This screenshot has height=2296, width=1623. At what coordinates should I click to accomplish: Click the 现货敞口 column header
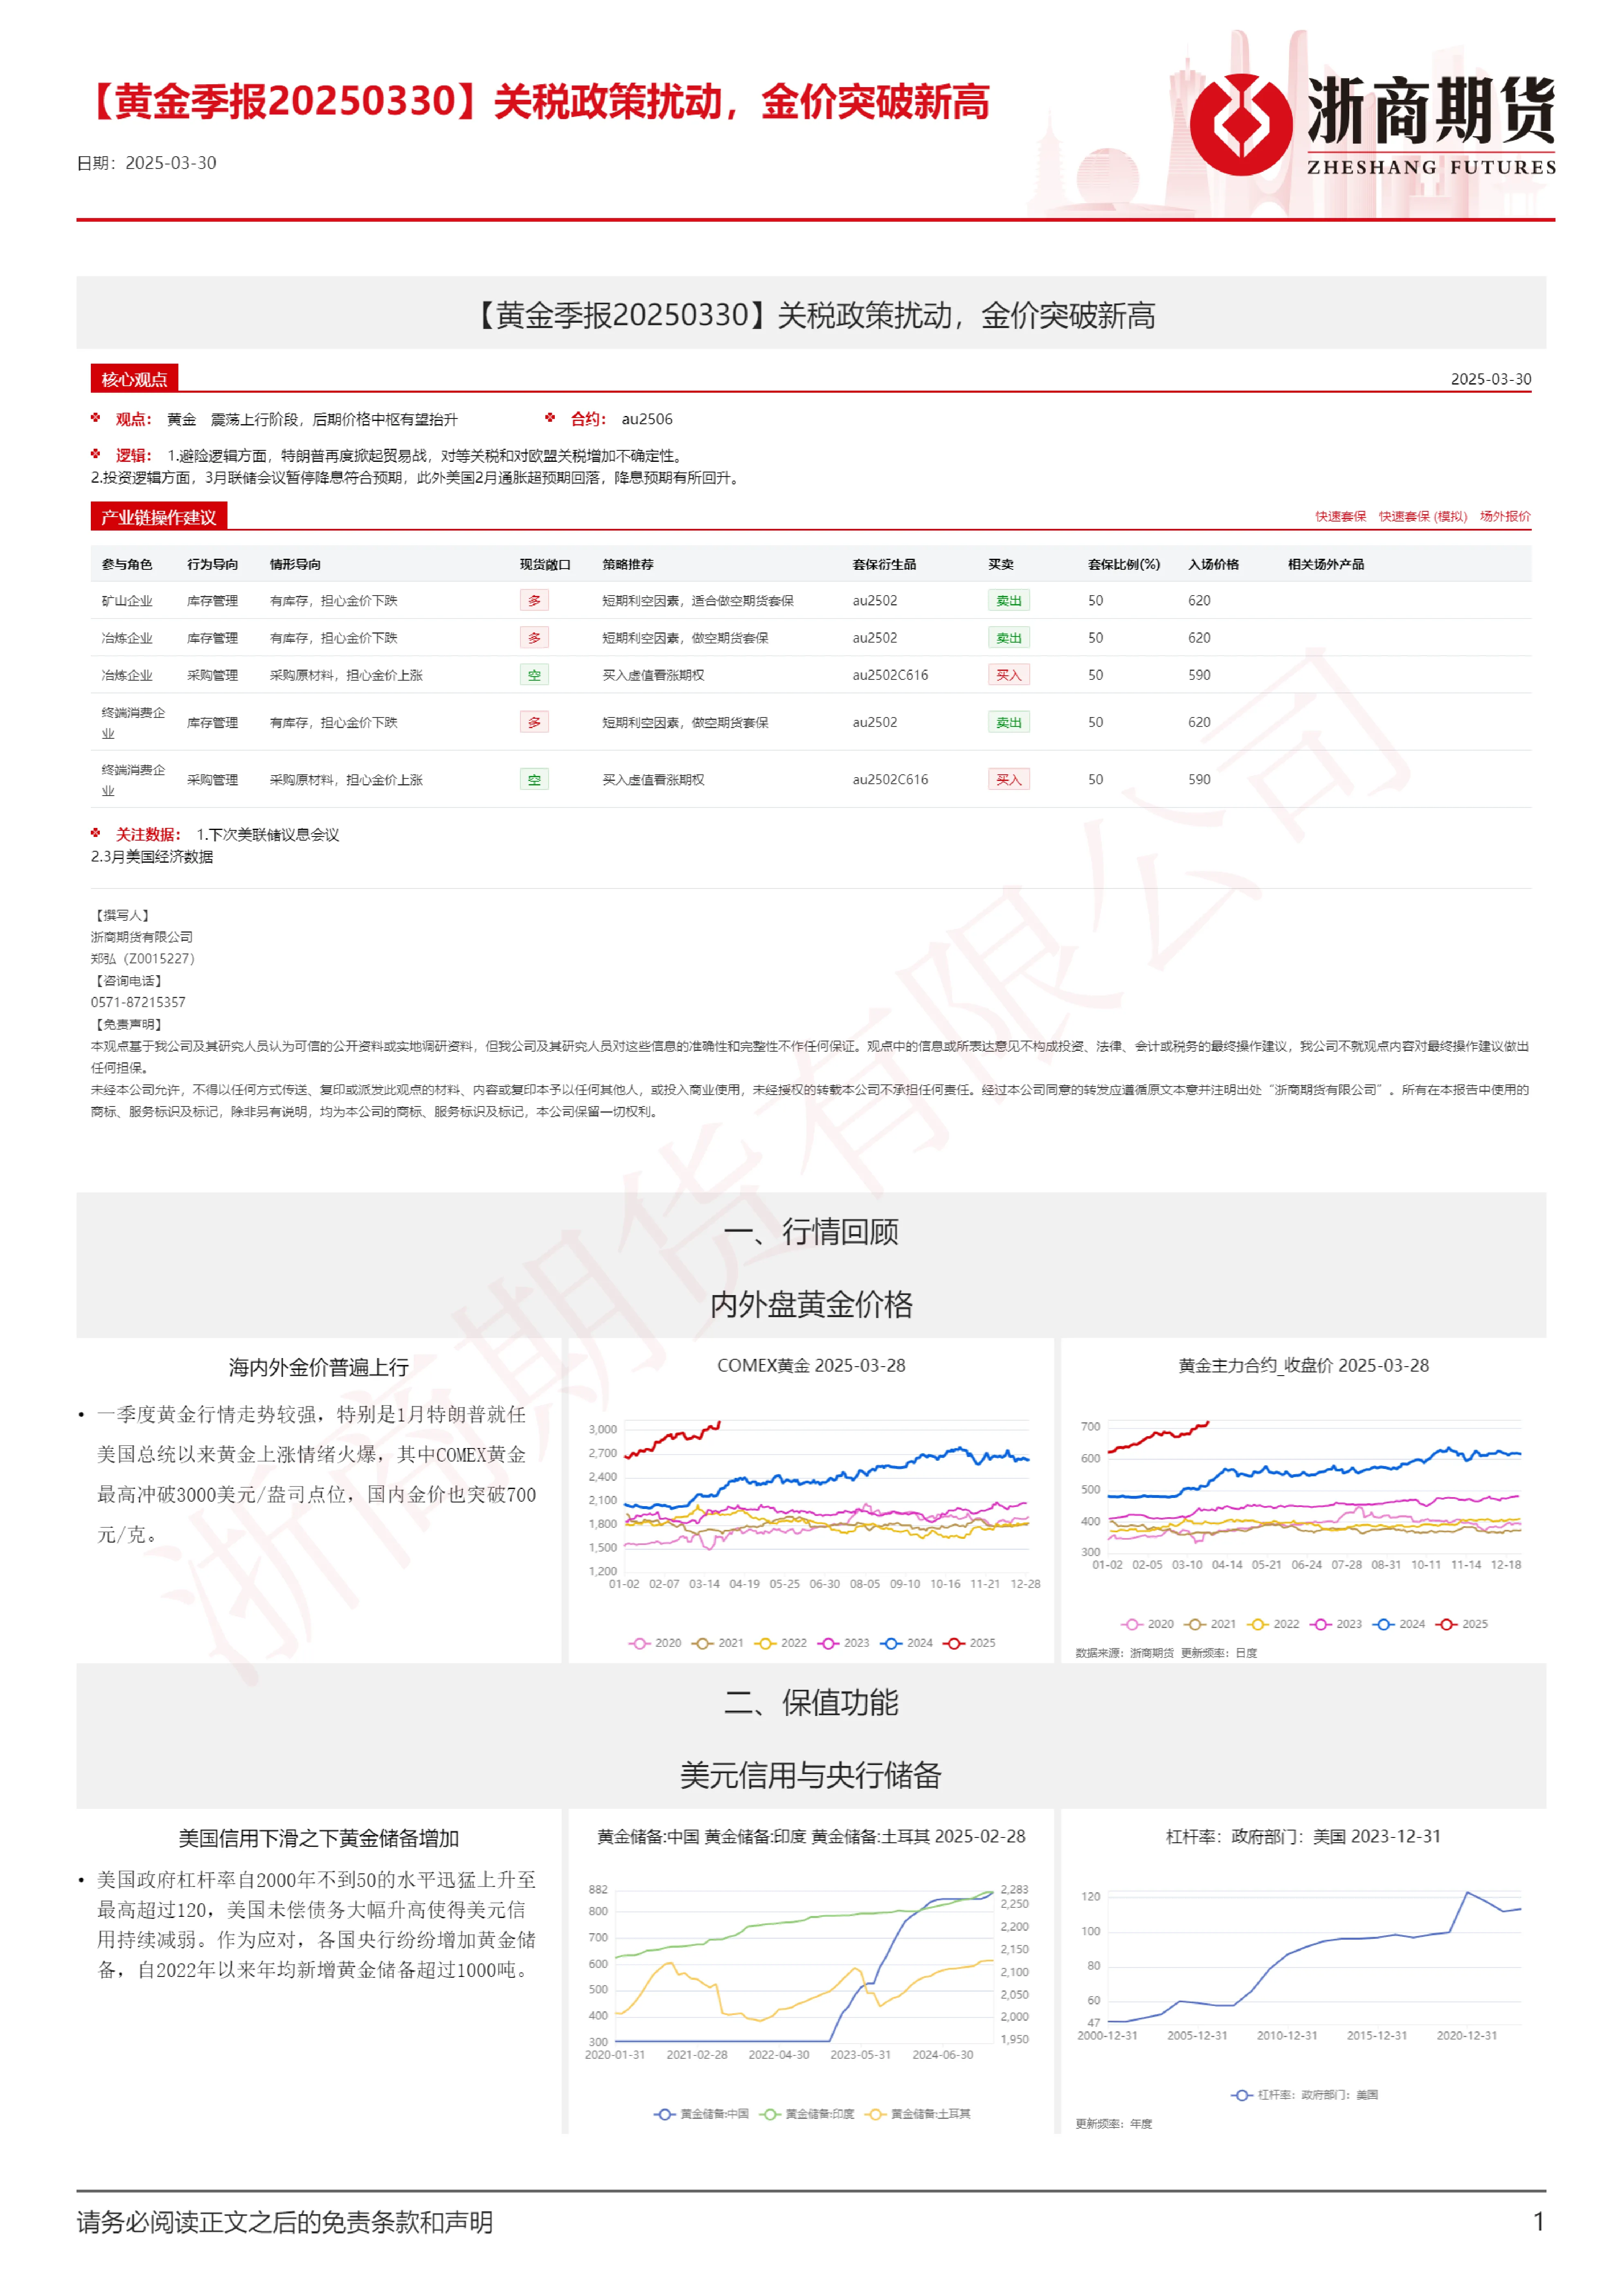545,564
